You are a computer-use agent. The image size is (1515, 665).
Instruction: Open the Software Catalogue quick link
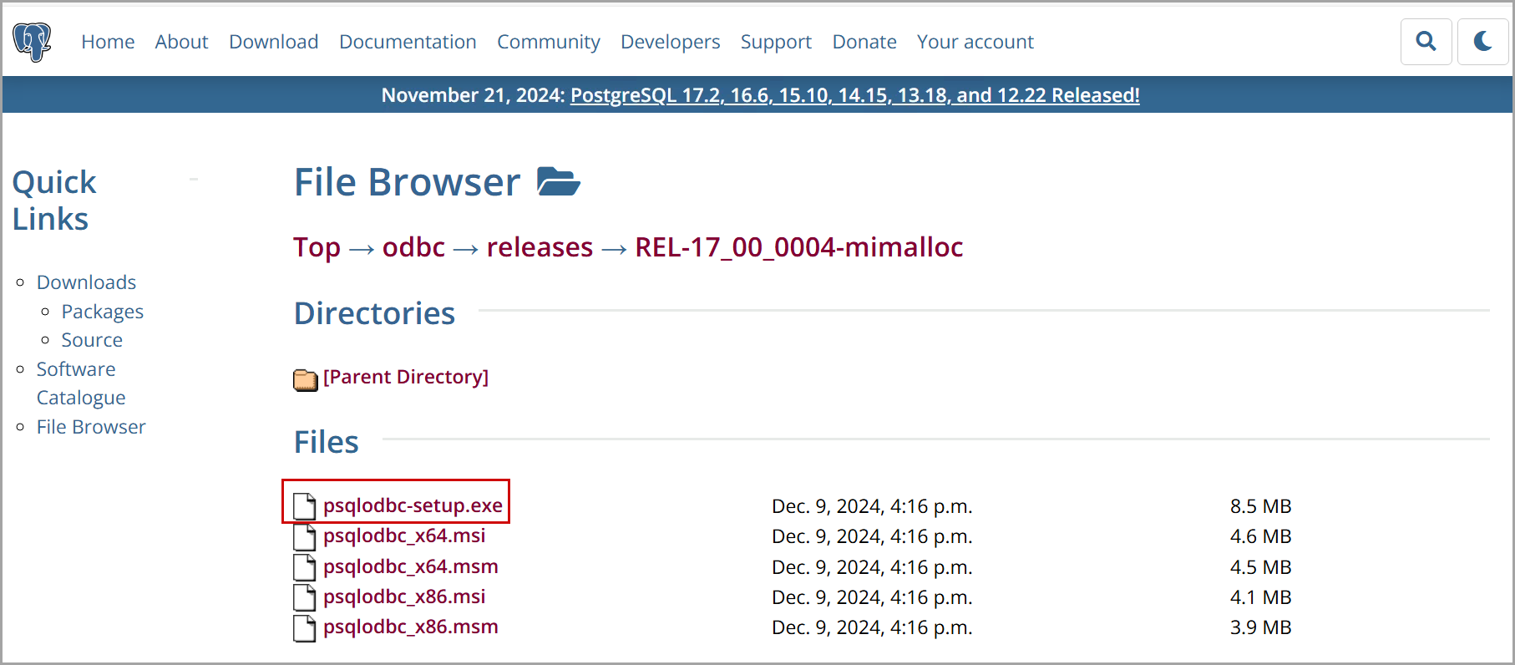[76, 383]
